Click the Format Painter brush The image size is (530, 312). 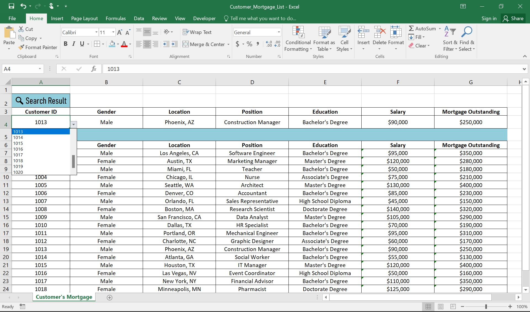coord(38,47)
